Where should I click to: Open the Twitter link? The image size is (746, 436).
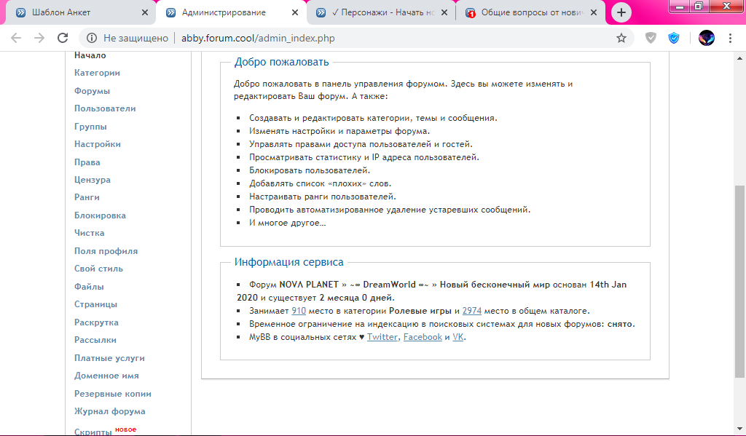click(382, 337)
